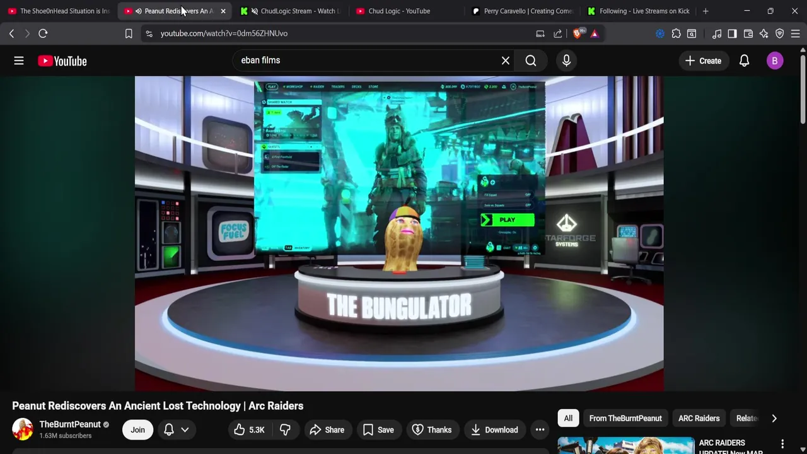
Task: Go to the YouTube home logo
Action: (x=62, y=61)
